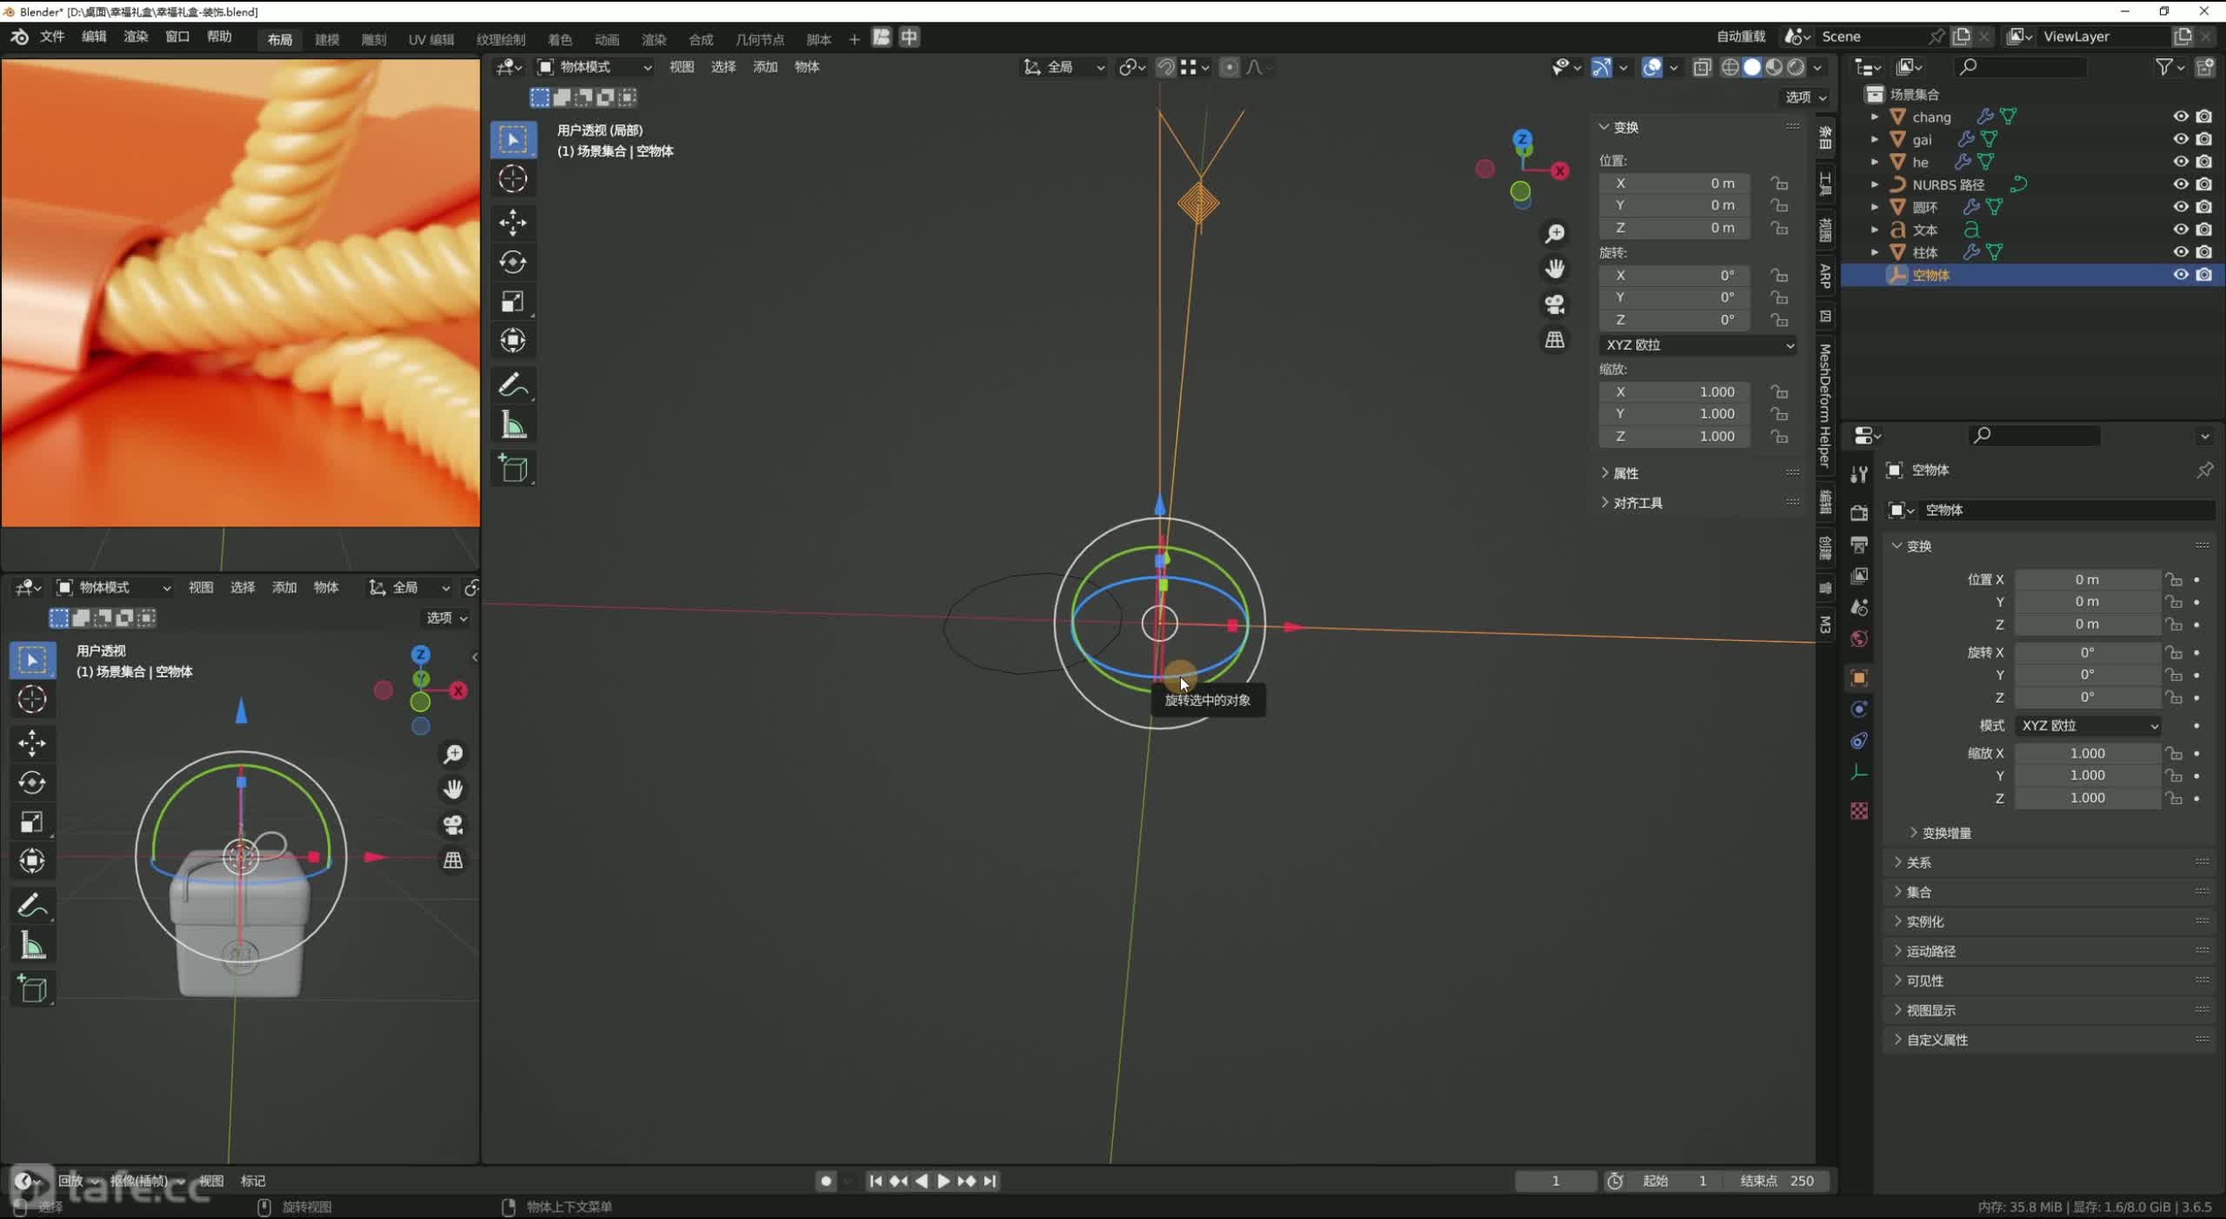
Task: Select the Transform tool in main viewport toolbar
Action: click(513, 340)
